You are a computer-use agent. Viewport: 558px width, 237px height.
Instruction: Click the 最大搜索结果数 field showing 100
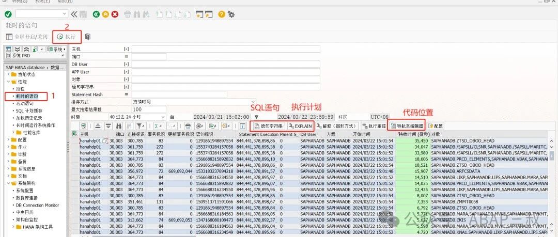point(149,109)
